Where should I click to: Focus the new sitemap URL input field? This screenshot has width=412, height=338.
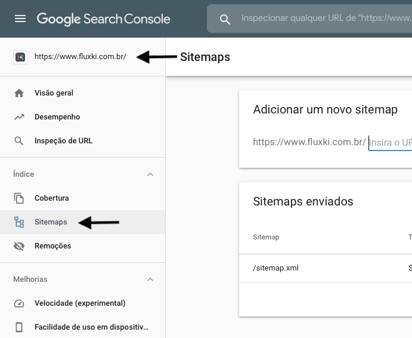(390, 143)
